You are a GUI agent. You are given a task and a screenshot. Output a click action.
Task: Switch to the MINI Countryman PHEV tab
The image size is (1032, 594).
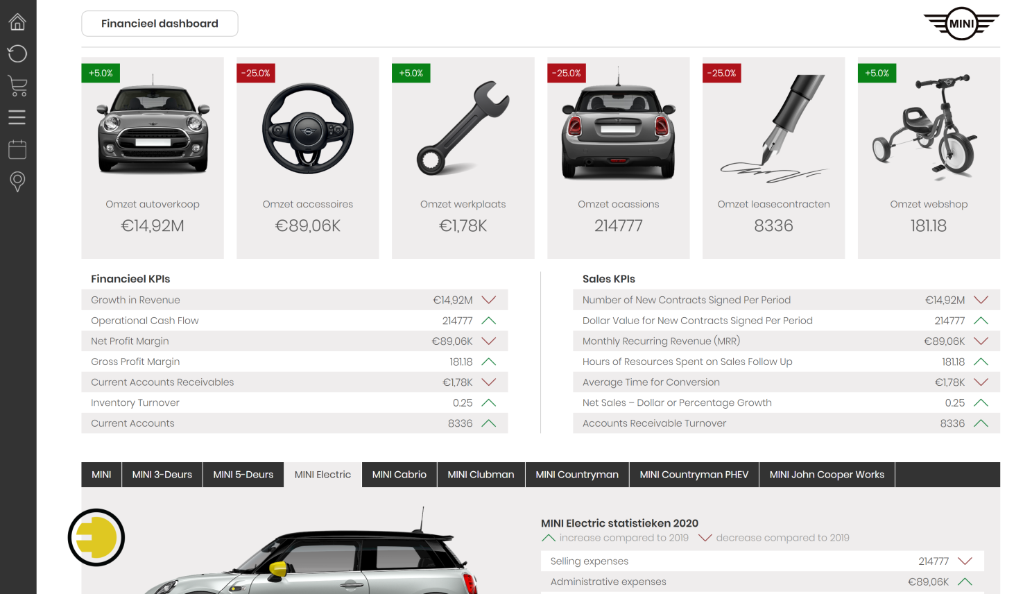click(694, 475)
